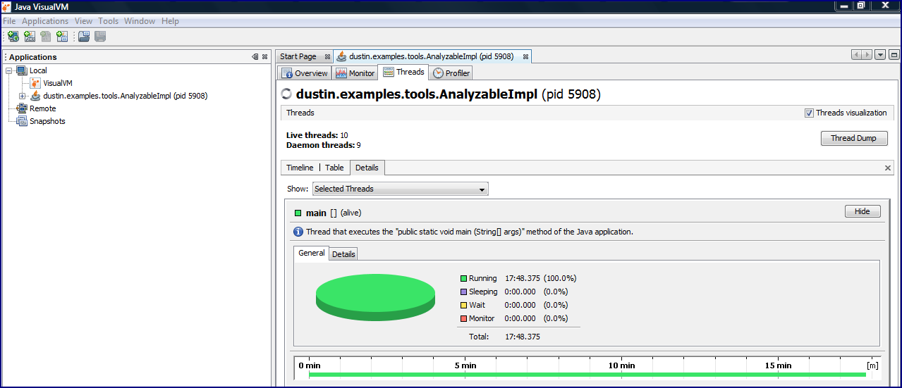Click the yellow Wait legend swatch
Viewport: 902px width, 388px height.
tap(464, 305)
